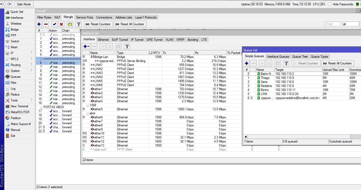Toggle Safe Mode on
This screenshot has width=361, height=190.
[x=24, y=4]
